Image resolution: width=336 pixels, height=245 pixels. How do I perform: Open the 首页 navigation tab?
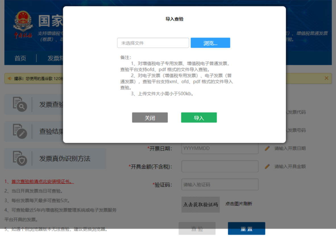point(20,58)
